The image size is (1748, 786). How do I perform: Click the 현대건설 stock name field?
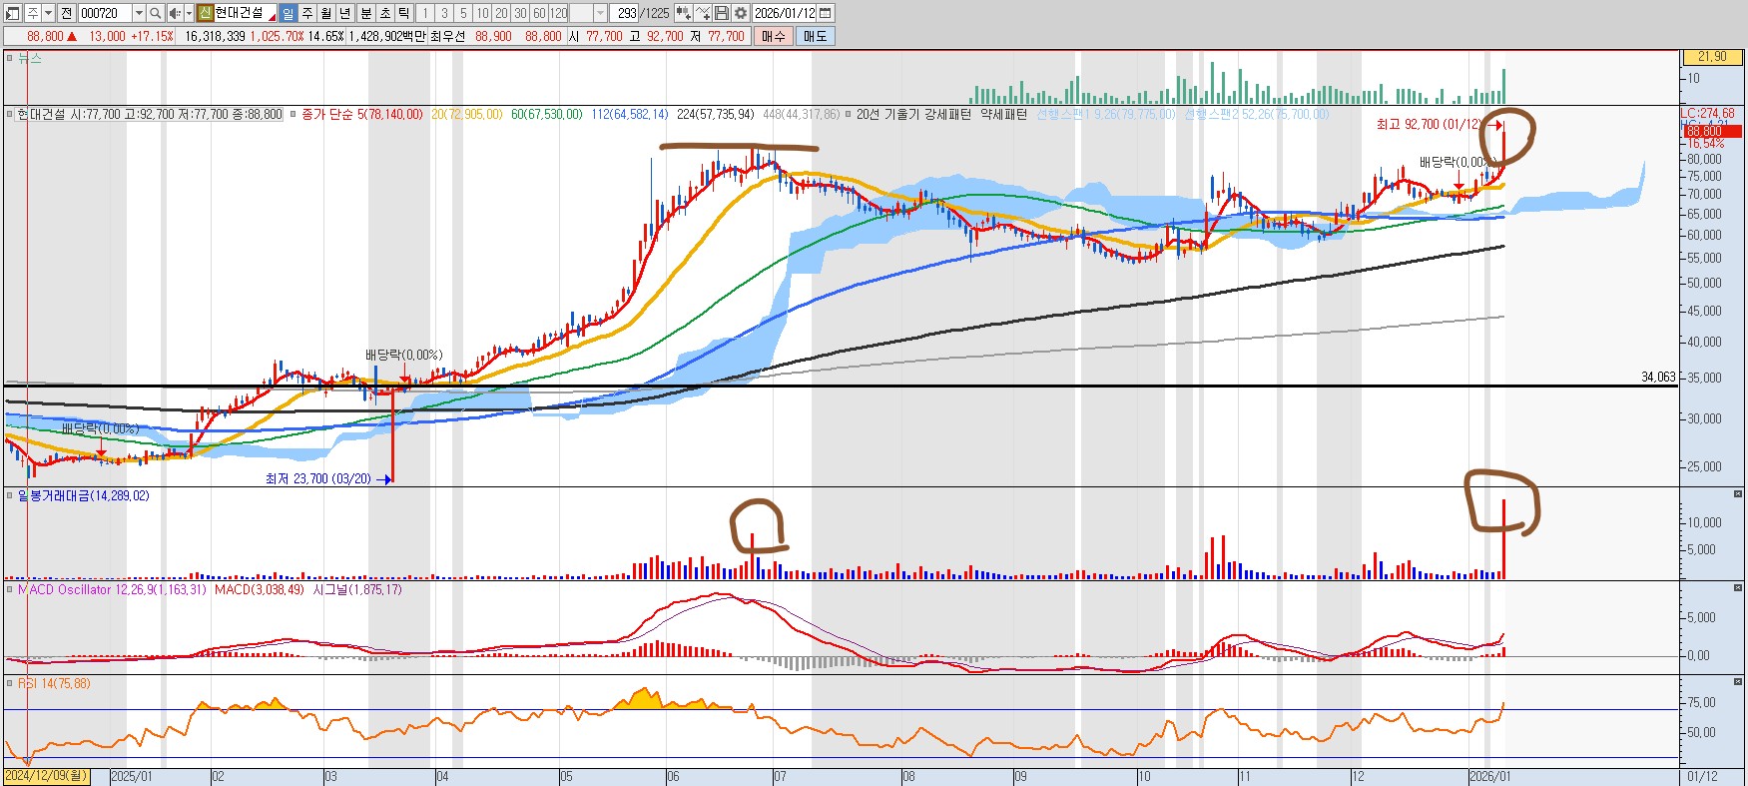[x=246, y=13]
